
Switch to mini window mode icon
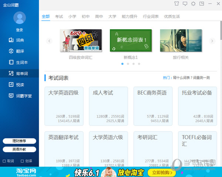202,4
